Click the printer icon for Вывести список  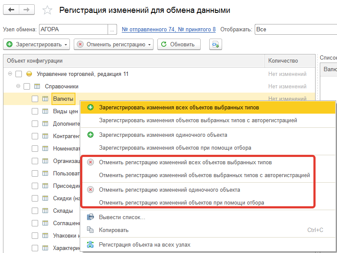[90, 217]
